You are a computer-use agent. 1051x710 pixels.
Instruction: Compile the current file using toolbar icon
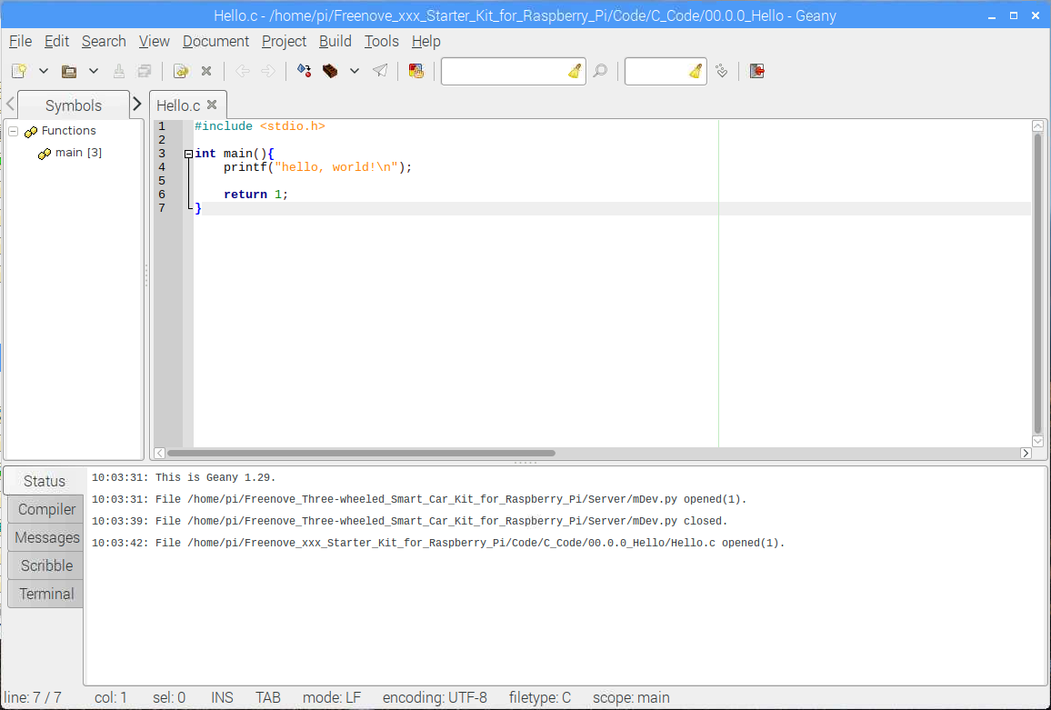304,71
